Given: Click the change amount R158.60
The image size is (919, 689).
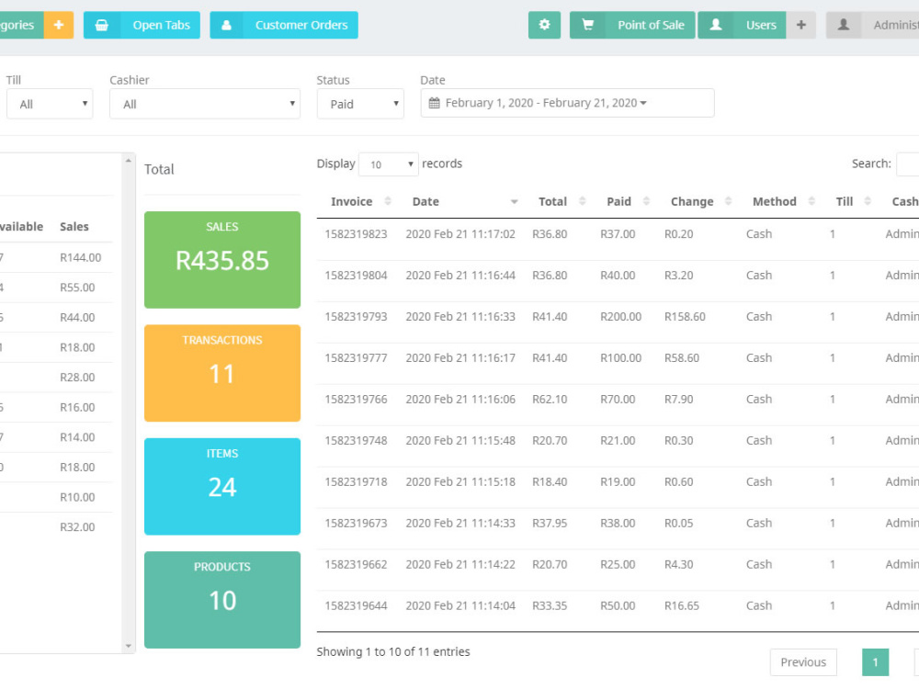Looking at the screenshot, I should 685,316.
